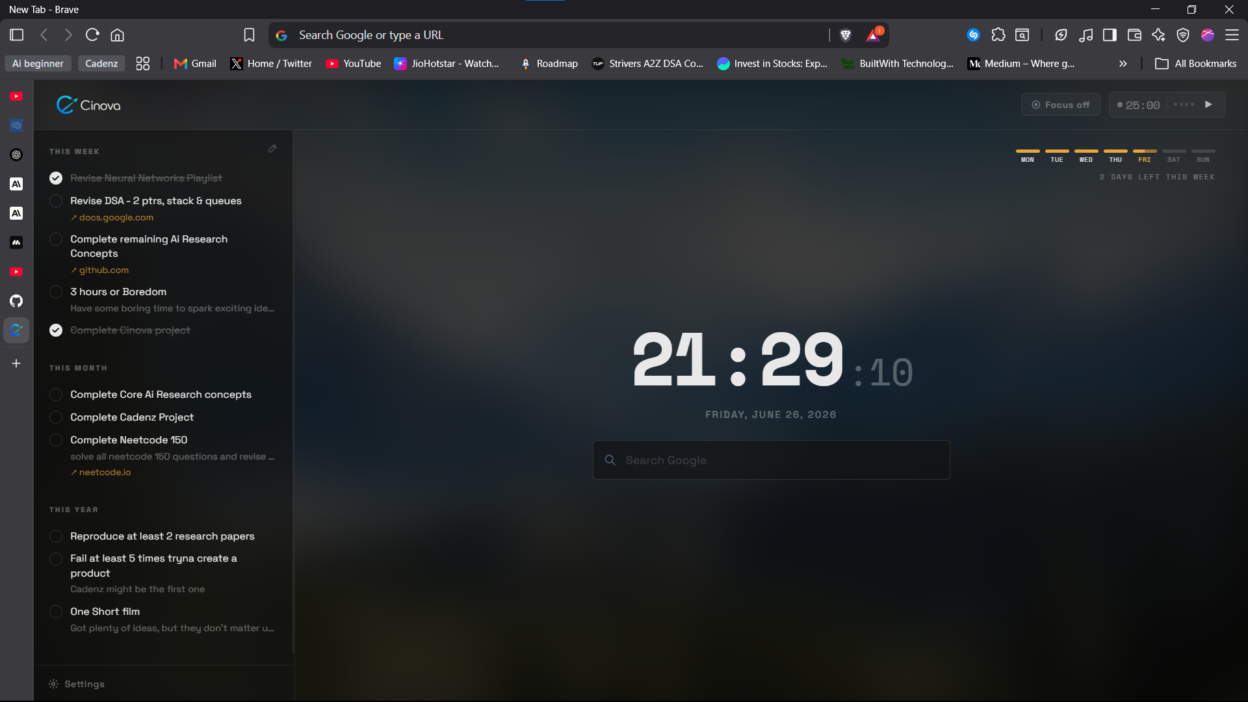This screenshot has width=1248, height=702.
Task: Uncheck Revise Neural Networks Playlist
Action: tap(56, 178)
